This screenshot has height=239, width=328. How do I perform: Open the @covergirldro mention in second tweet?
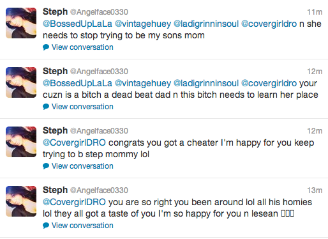(x=269, y=83)
